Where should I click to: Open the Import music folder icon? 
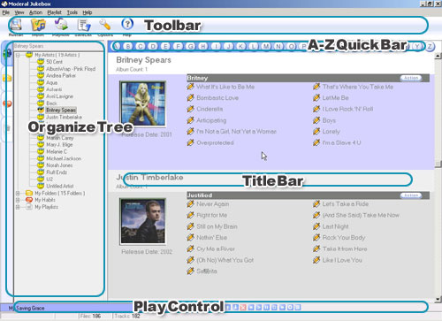(x=38, y=25)
